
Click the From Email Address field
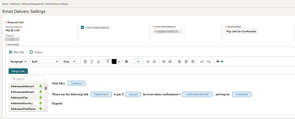pos(169,31)
